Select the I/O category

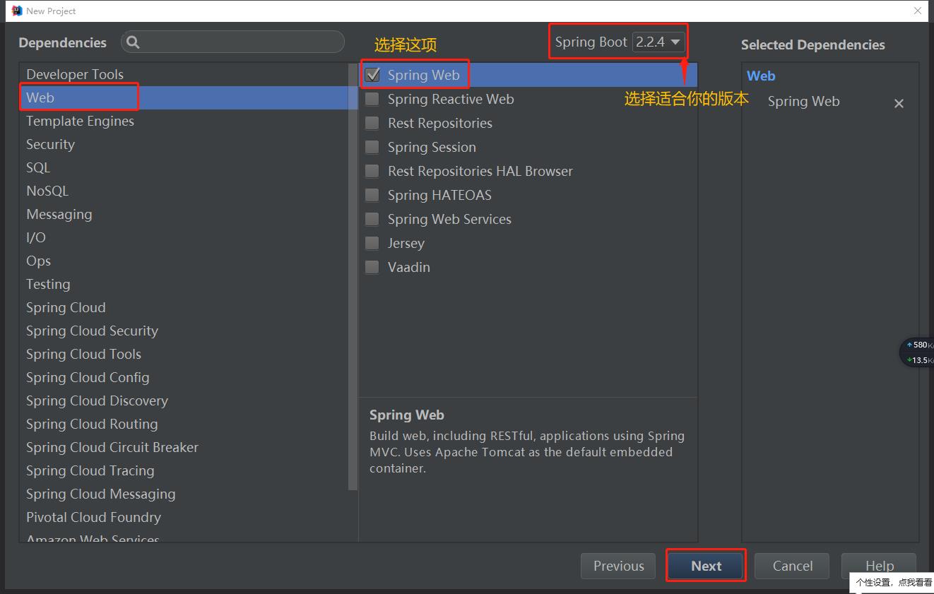[184, 237]
